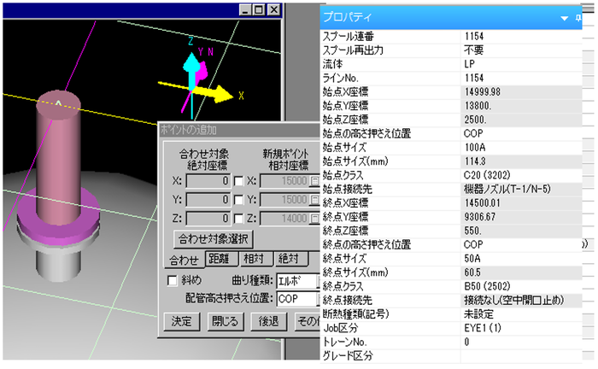598x369 pixels.
Task: Click the calculator icon next to relative Y
Action: pos(314,199)
